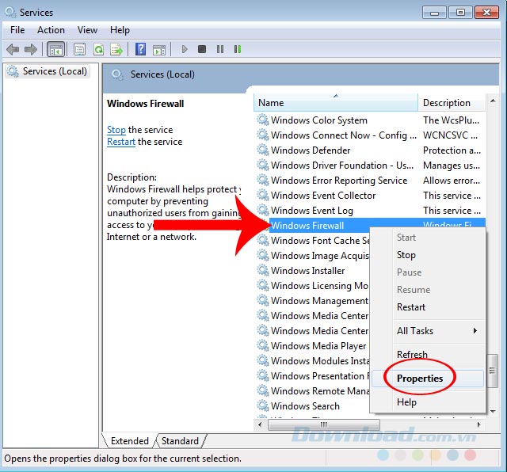Screen dimensions: 507x472
Task: Click 'The WcsPlu...' description cell
Action: pos(451,120)
